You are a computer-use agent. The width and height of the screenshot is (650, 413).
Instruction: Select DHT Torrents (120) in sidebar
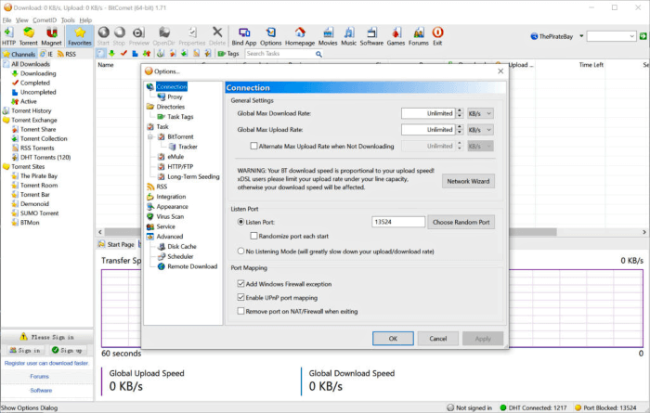pos(45,158)
